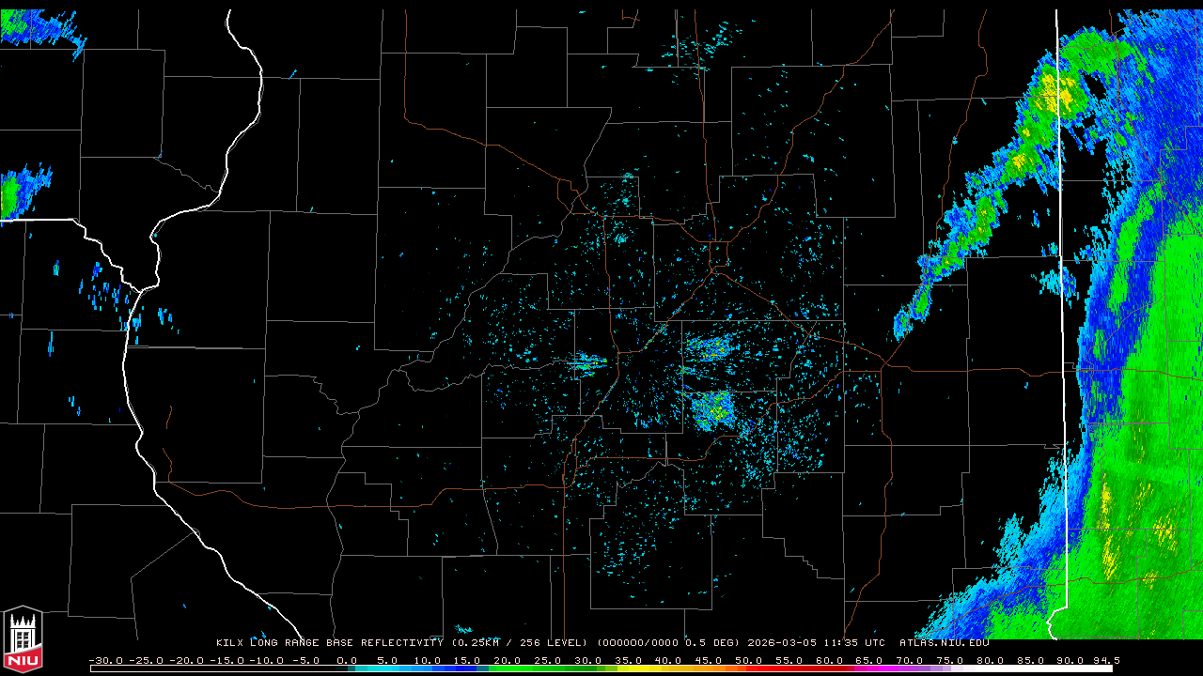Click the 65.0 label on the reflectivity legend
Viewport: 1203px width, 676px height.
870,661
